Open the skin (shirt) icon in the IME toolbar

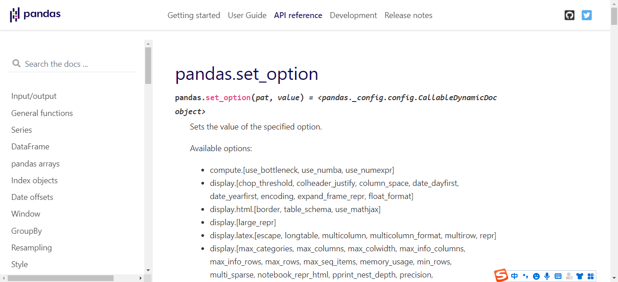point(580,276)
